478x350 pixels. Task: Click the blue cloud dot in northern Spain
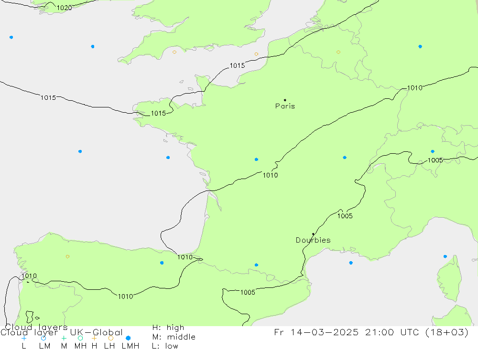[162, 263]
